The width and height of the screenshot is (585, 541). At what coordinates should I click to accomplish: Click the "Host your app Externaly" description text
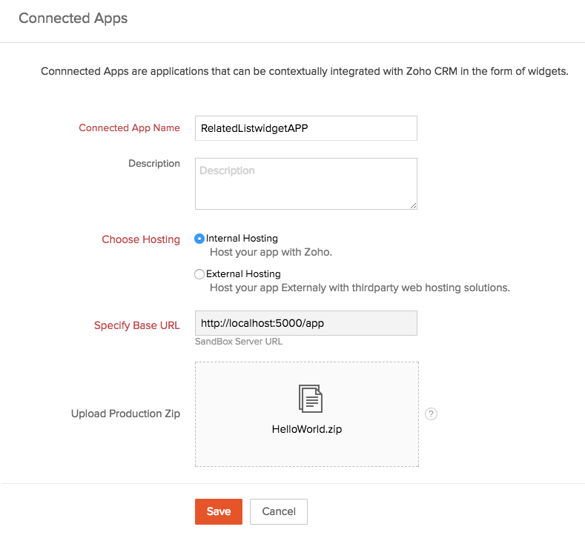(360, 288)
